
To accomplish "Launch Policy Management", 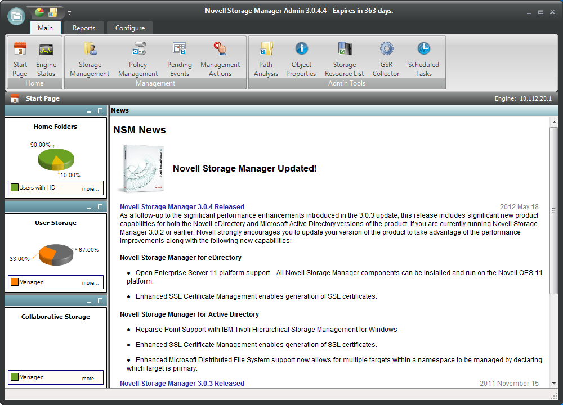I will 138,59.
